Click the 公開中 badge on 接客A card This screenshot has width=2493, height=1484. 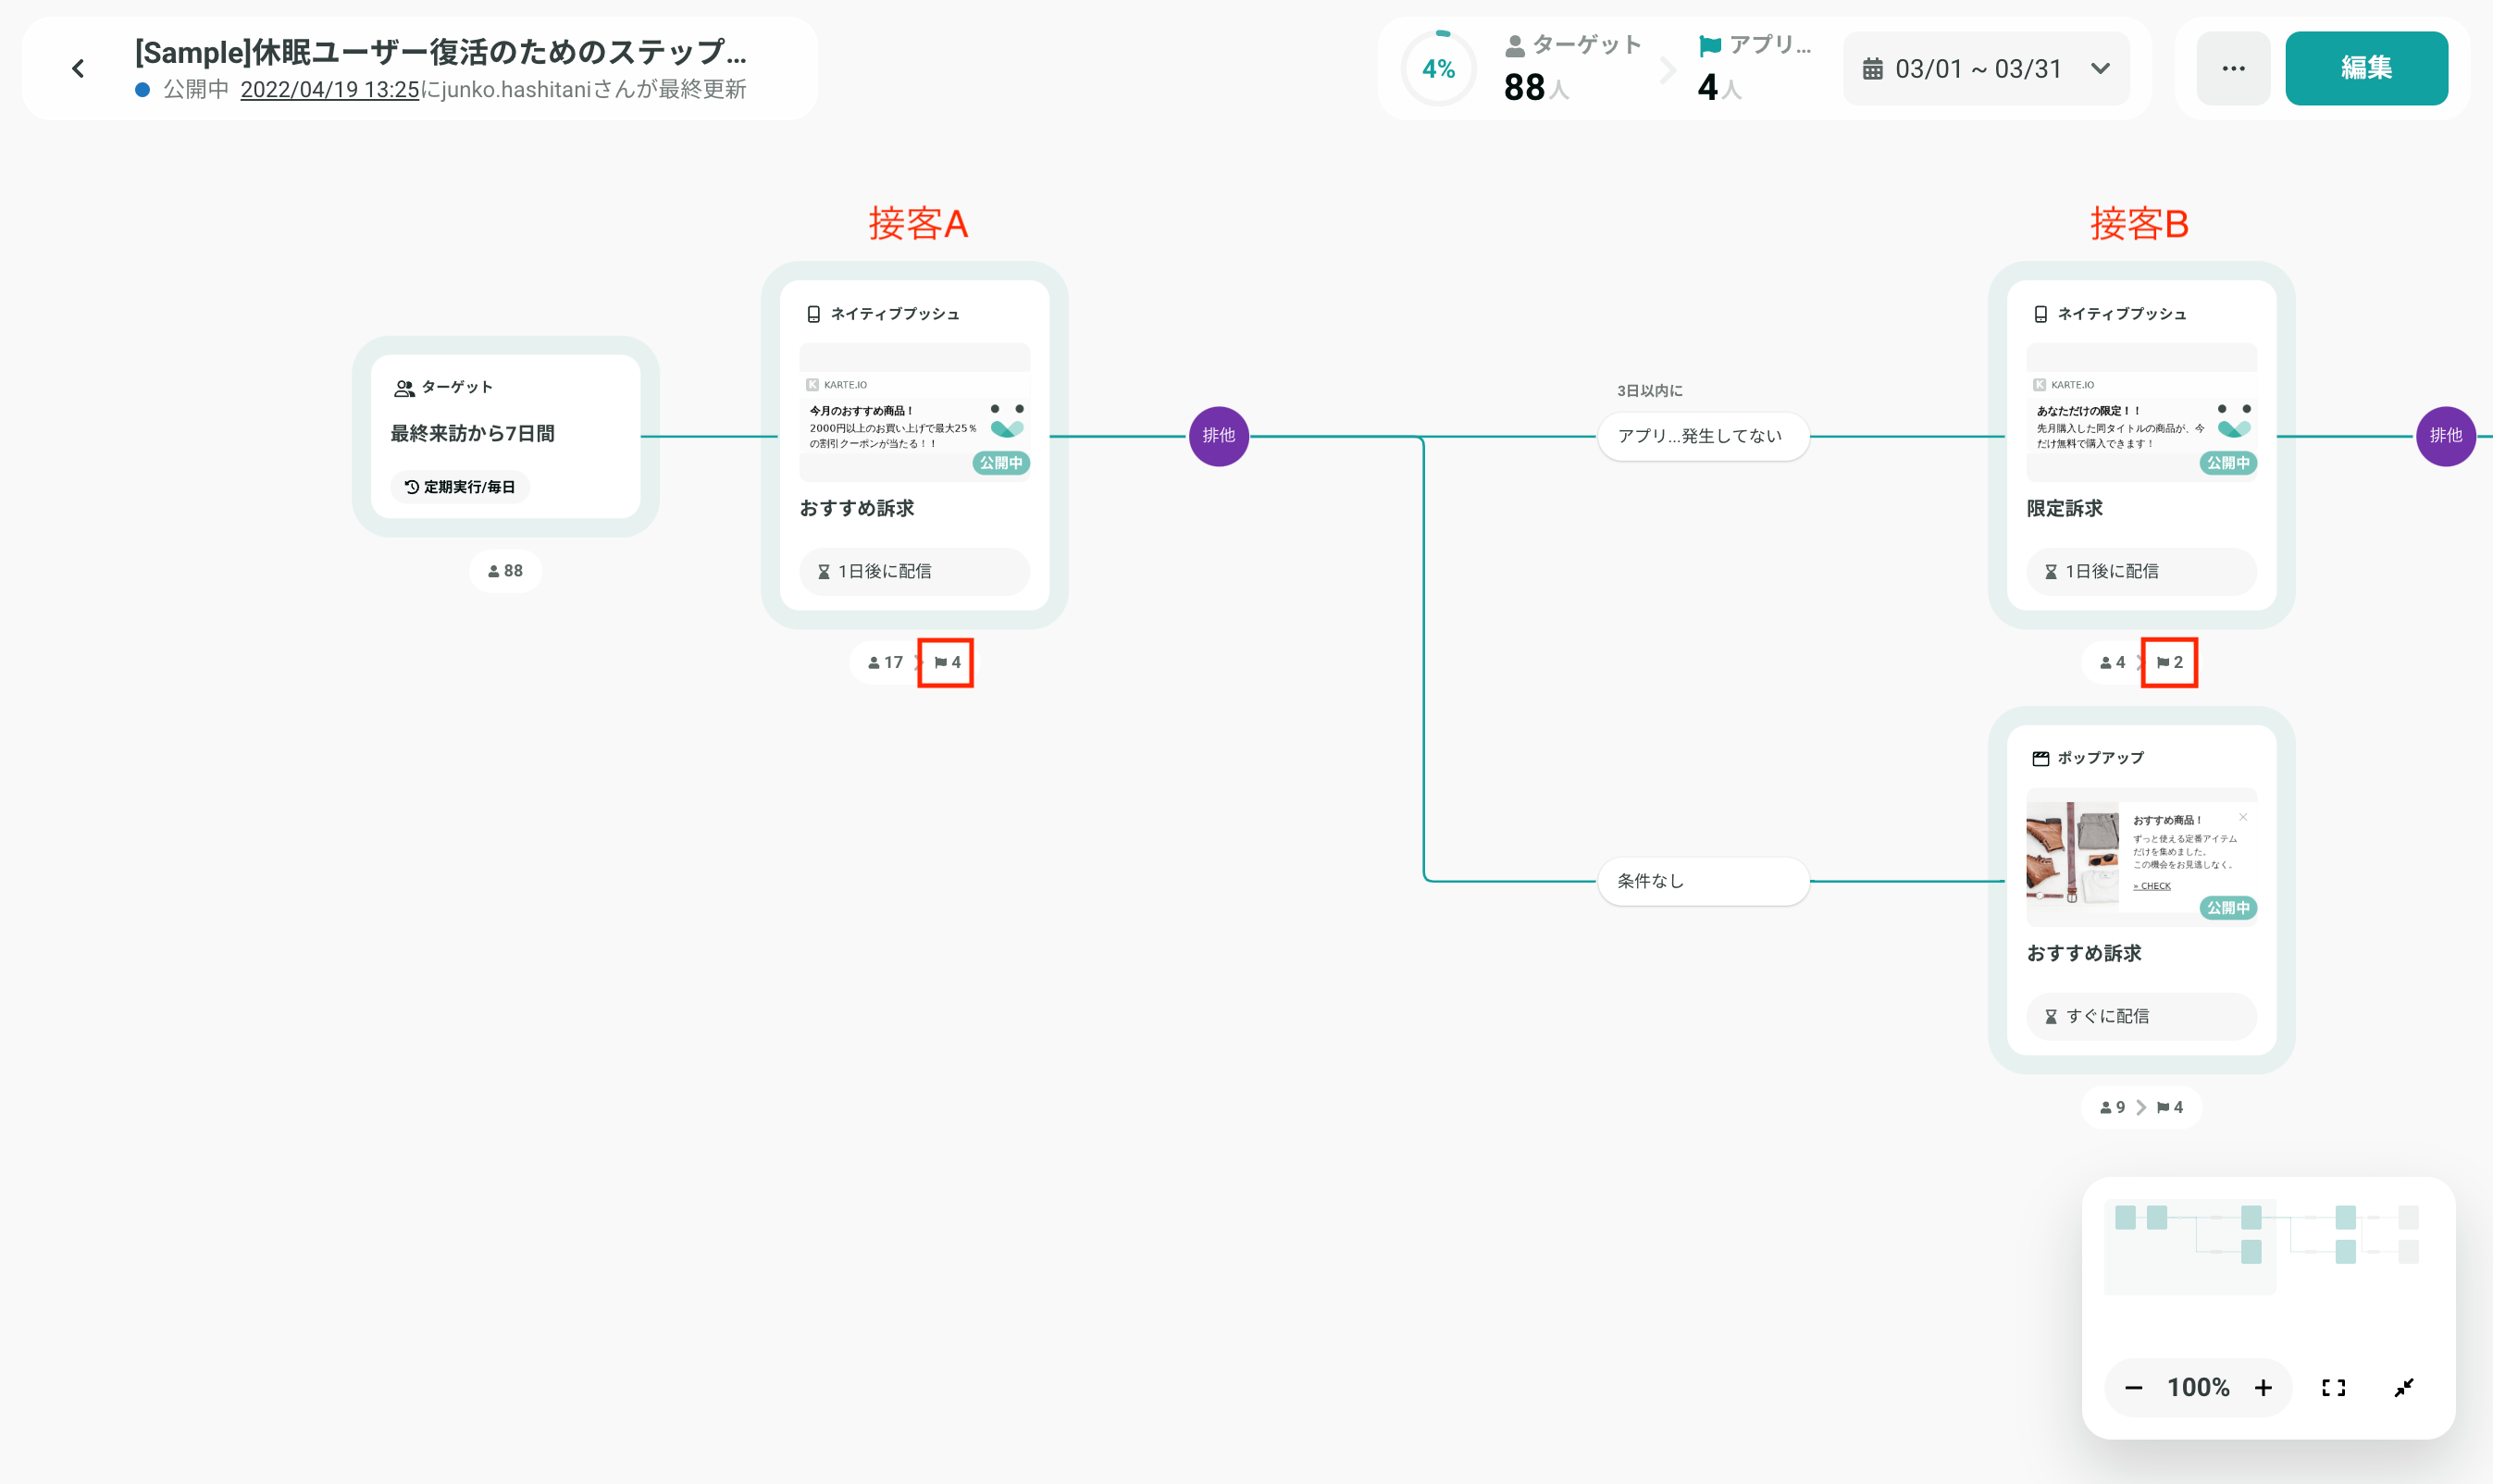tap(1001, 463)
